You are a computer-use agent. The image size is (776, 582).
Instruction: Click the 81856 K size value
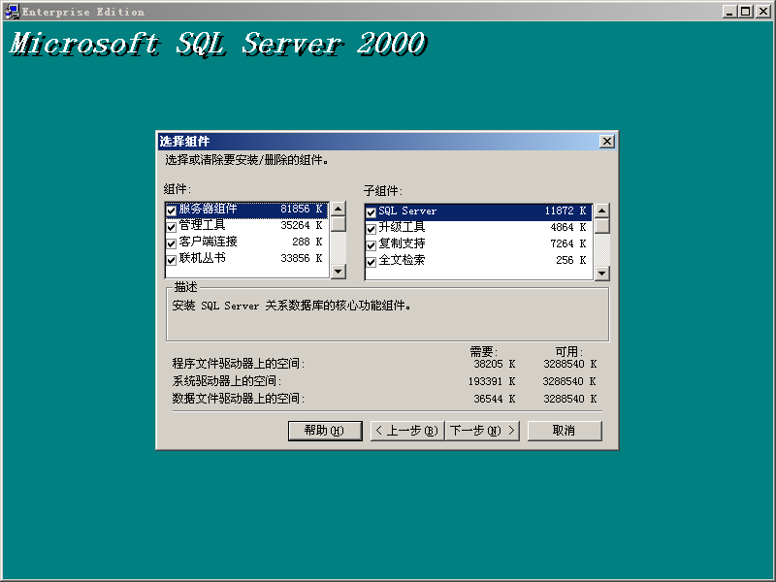point(302,209)
